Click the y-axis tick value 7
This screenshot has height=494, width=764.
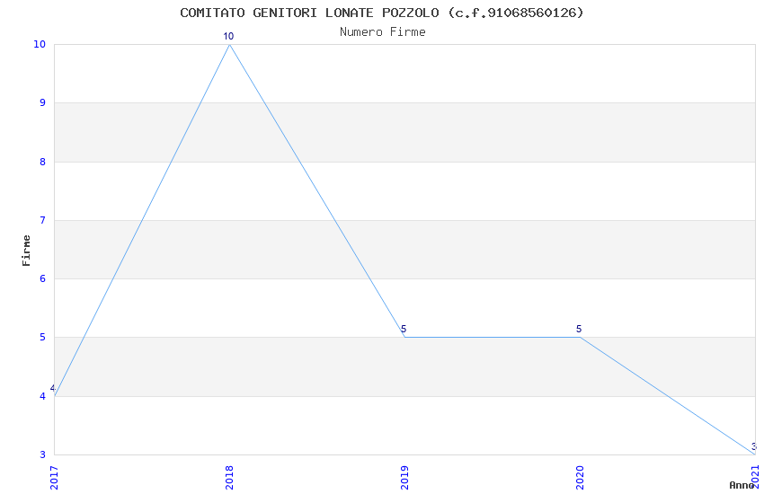click(x=43, y=220)
